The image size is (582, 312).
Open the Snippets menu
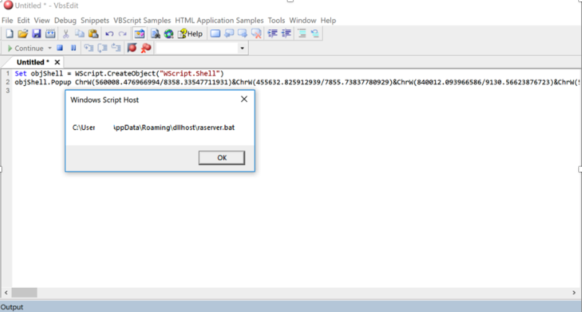(x=95, y=21)
